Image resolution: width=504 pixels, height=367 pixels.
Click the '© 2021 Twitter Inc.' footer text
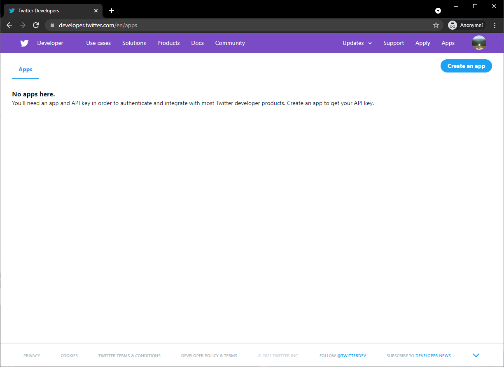coord(278,355)
